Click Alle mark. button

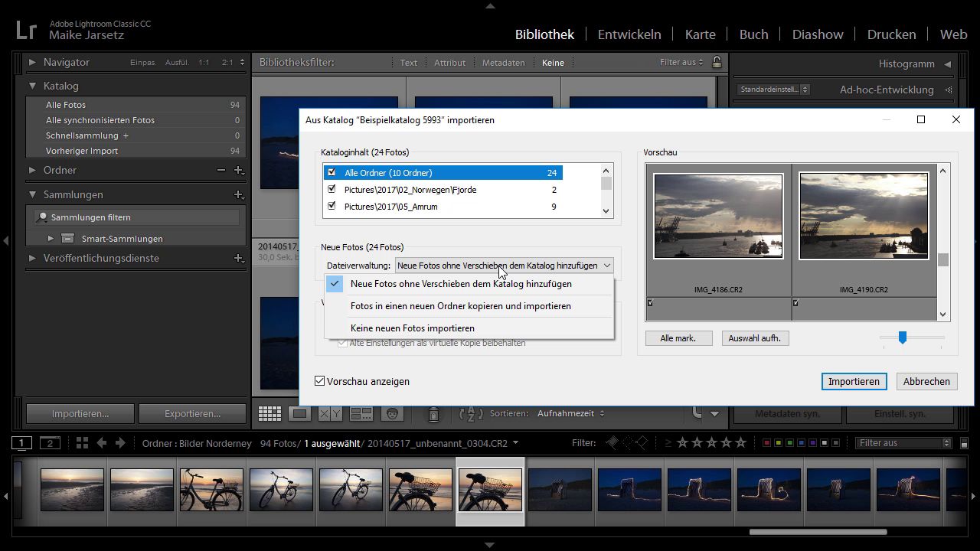tap(678, 338)
